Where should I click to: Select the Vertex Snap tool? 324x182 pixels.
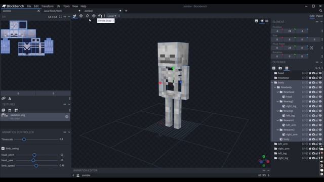pos(100,16)
